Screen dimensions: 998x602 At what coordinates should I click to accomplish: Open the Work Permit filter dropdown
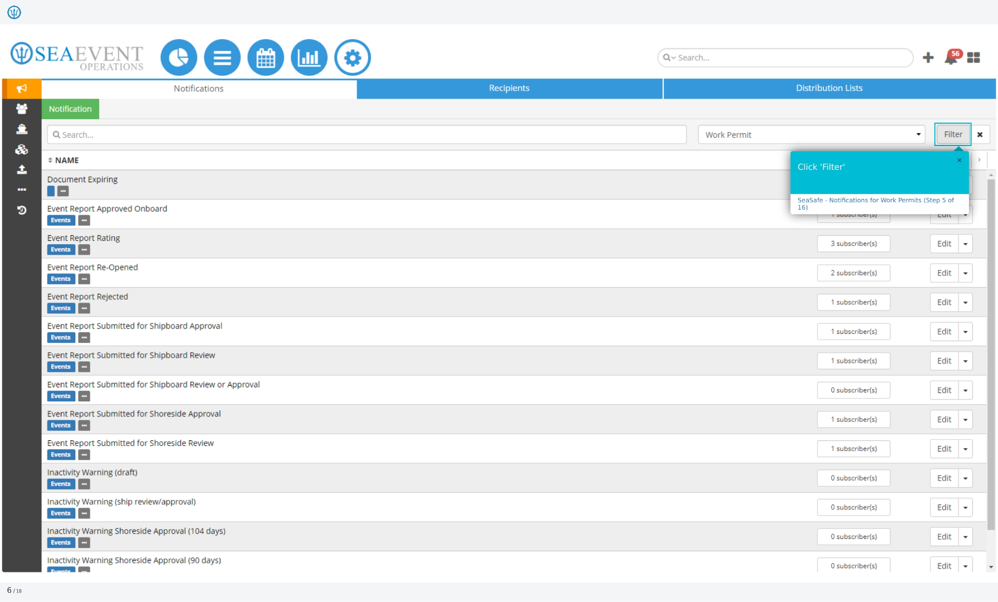812,134
